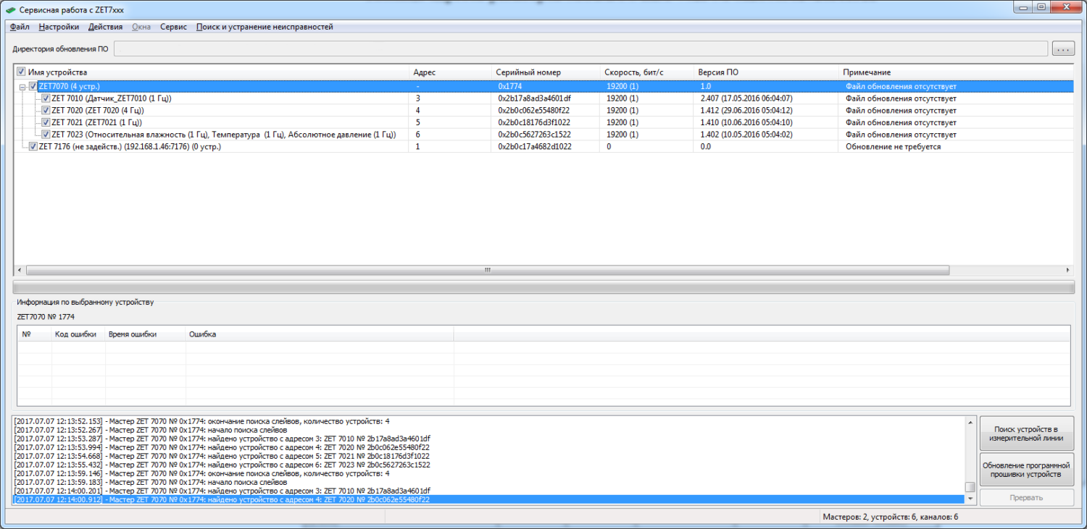The image size is (1087, 529).
Task: Click the Время ошибки column header
Action: pos(145,334)
